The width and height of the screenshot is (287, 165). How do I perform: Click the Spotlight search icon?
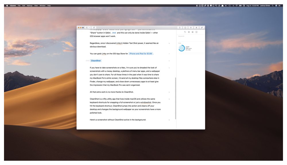pos(273,6)
